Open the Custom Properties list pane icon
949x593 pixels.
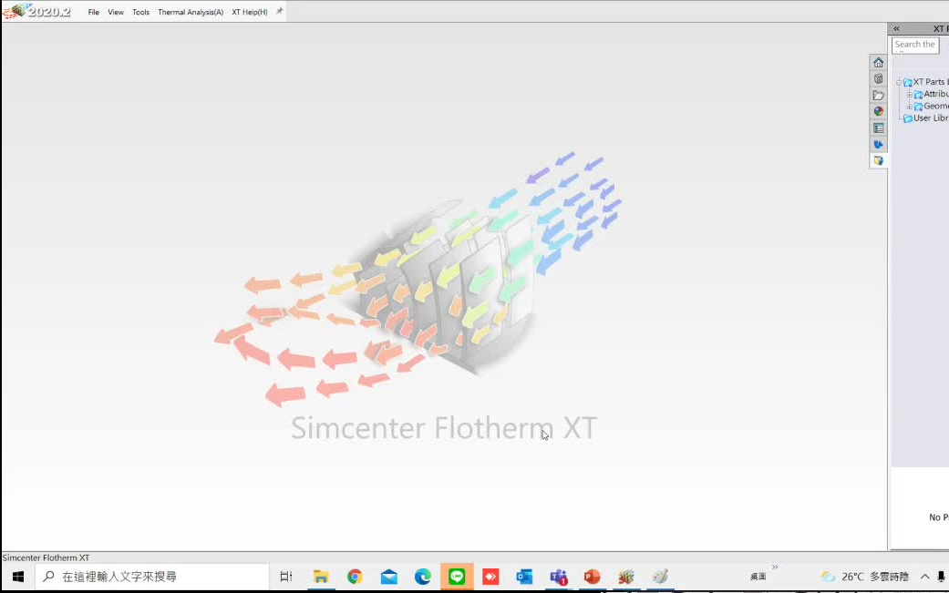[x=878, y=128]
